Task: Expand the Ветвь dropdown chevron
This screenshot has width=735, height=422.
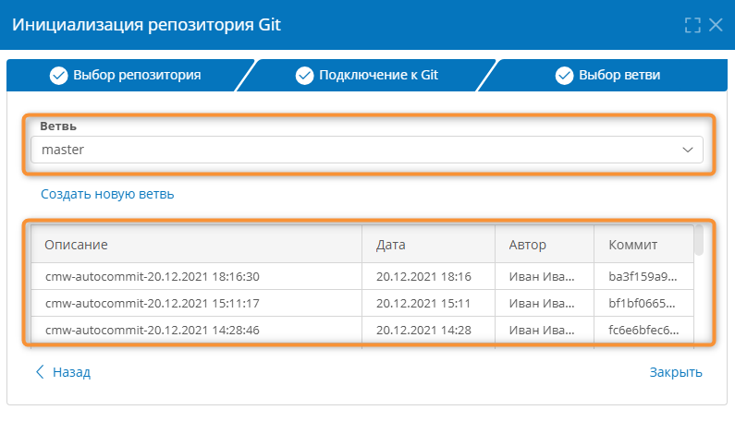Action: 688,150
